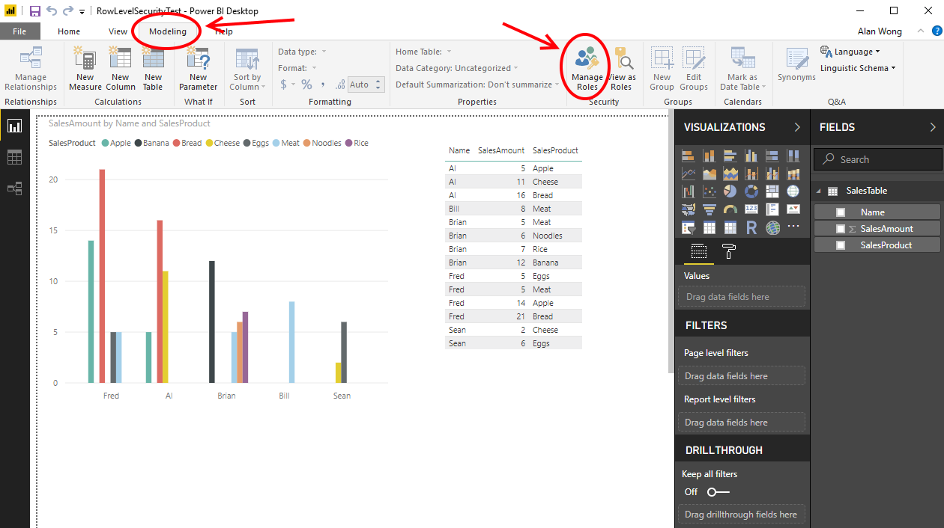944x528 pixels.
Task: Collapse the Fields pane
Action: point(933,127)
